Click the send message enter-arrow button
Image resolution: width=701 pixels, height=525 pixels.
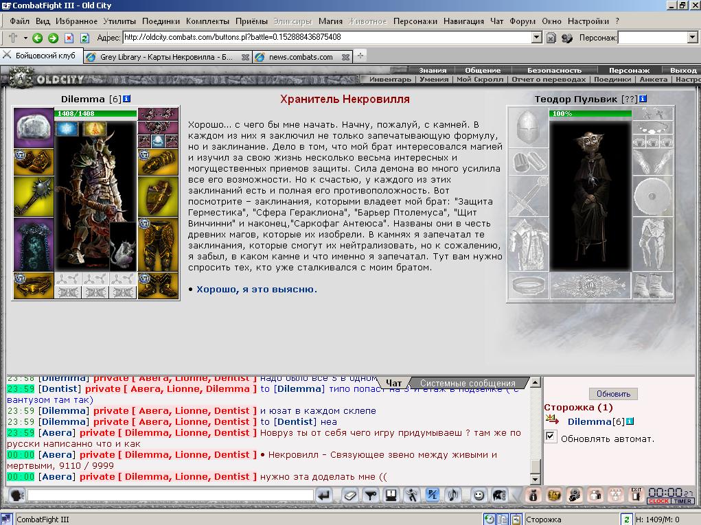pyautogui.click(x=323, y=495)
